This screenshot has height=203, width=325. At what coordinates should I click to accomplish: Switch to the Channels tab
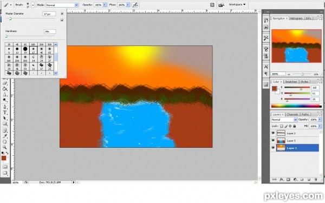pyautogui.click(x=292, y=114)
